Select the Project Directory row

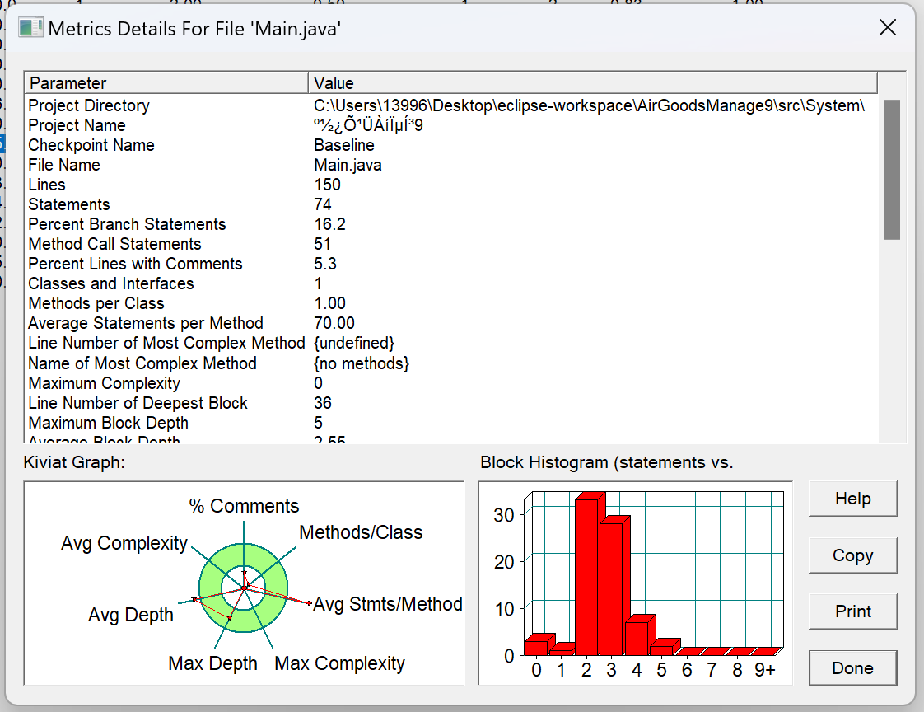click(x=451, y=105)
